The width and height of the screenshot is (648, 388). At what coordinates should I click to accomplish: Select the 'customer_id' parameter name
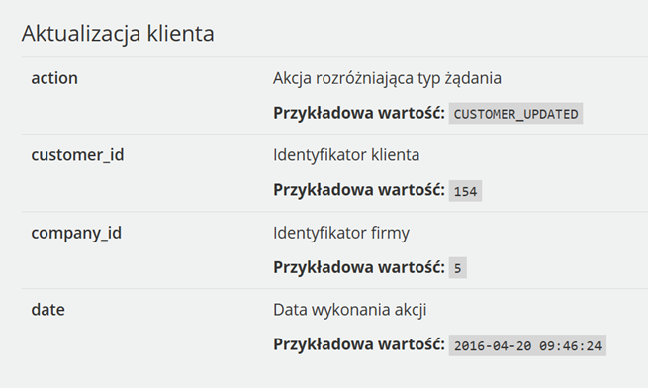[77, 155]
